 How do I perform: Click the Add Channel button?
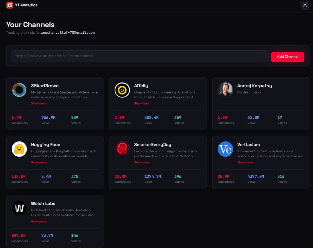point(288,57)
